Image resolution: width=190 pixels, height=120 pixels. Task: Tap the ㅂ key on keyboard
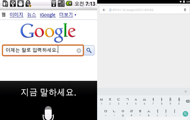[x=101, y=101]
